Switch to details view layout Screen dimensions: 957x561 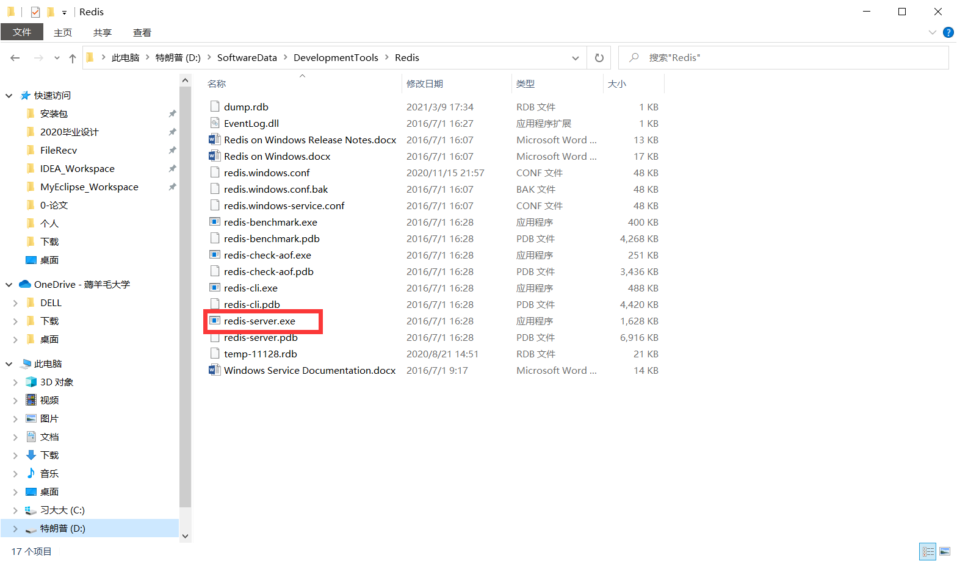928,551
